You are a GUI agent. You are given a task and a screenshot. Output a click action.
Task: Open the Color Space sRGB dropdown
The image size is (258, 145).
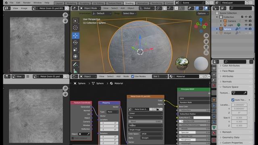152,134
